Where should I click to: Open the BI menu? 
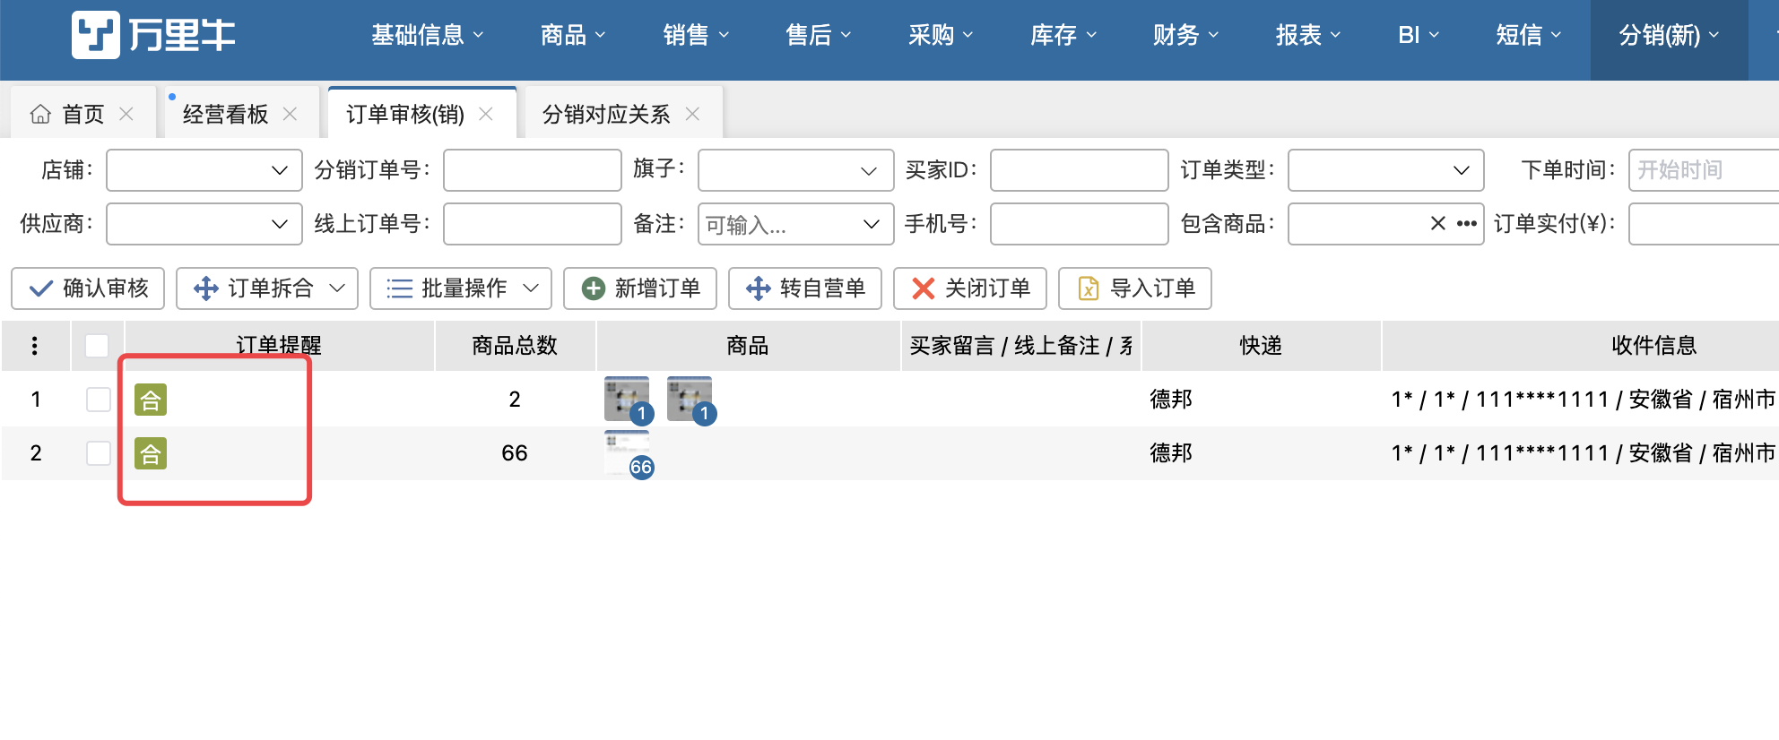pyautogui.click(x=1419, y=35)
